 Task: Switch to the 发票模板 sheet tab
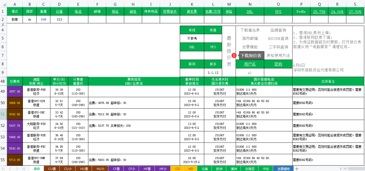click(283, 169)
